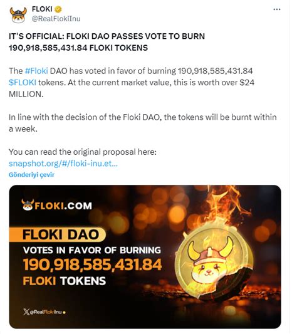Screen dimensions: 297x334
Task: Open the @RealFlokiInu handle under the name
Action: click(56, 19)
